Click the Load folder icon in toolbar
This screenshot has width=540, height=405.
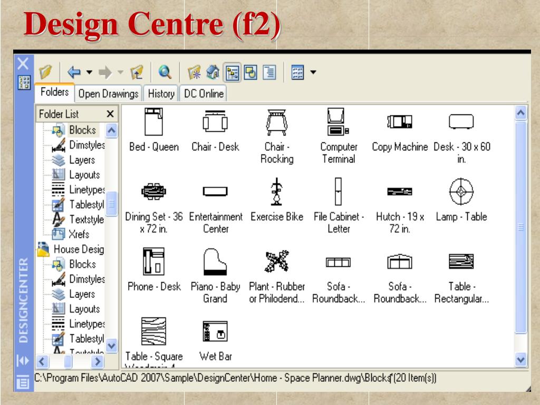(x=45, y=72)
